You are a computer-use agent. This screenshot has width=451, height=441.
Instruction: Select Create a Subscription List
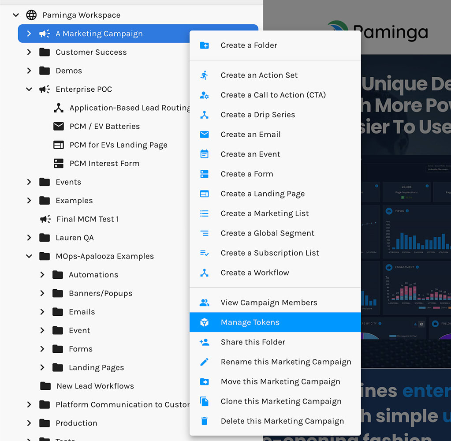click(275, 253)
